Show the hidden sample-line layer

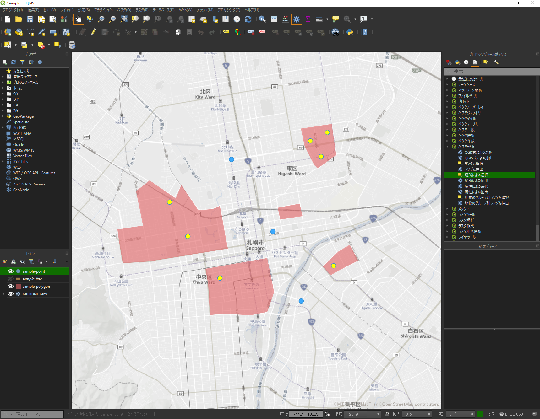tap(11, 279)
